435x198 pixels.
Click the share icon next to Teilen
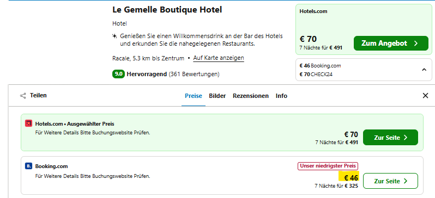coord(23,96)
